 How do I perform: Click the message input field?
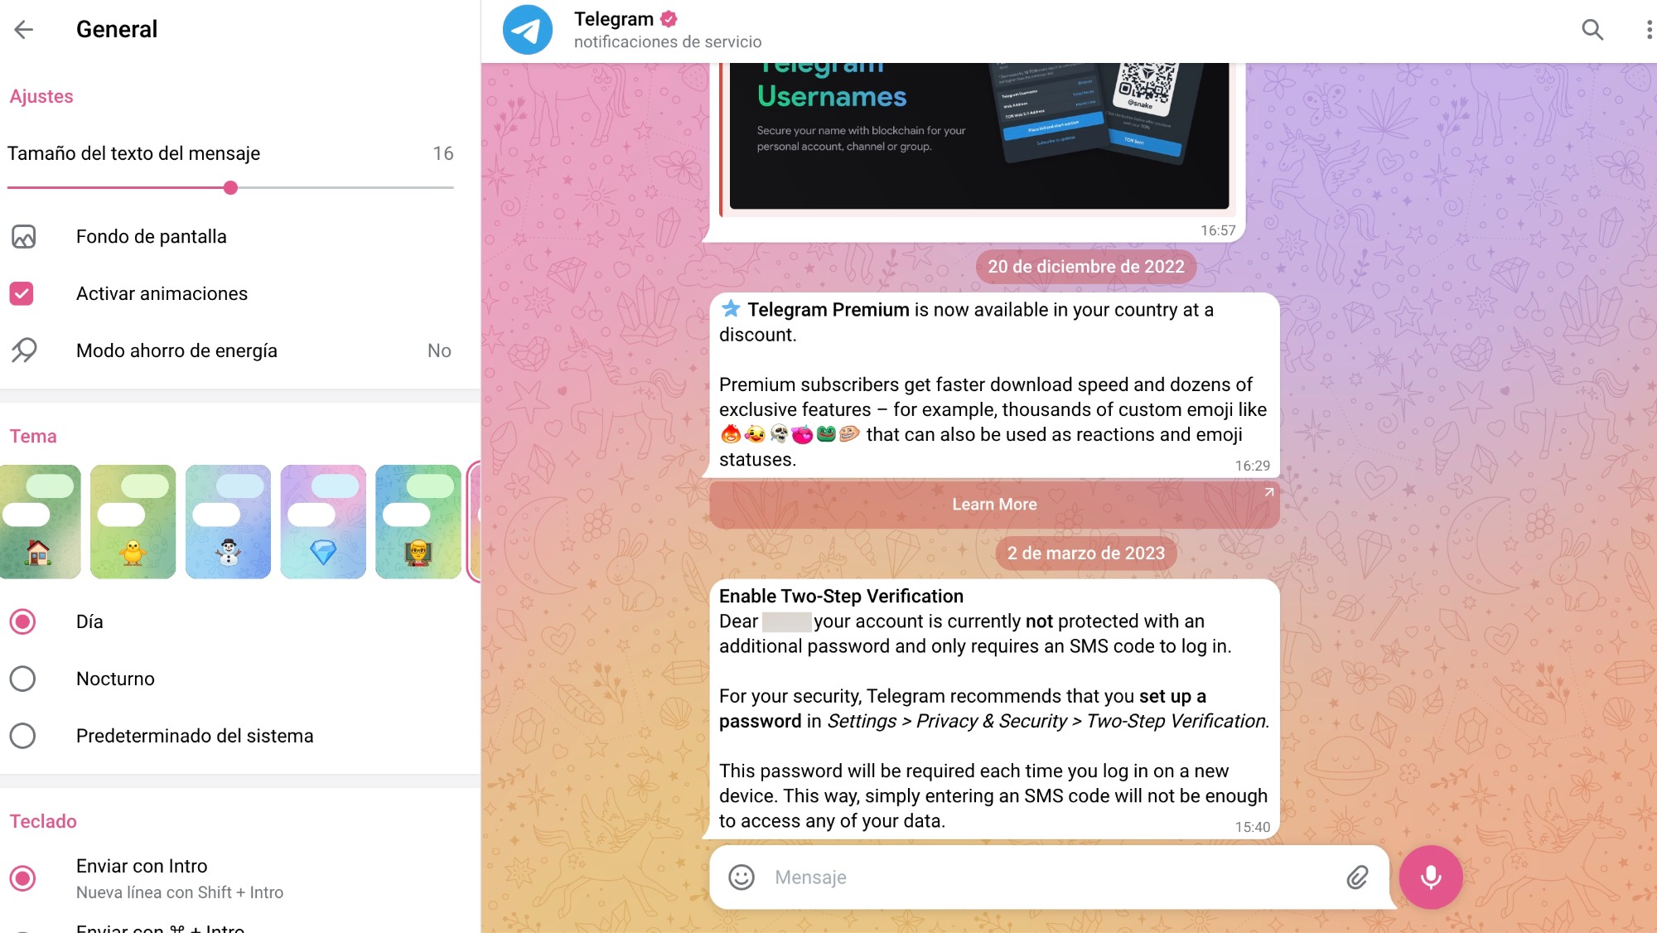(1039, 876)
